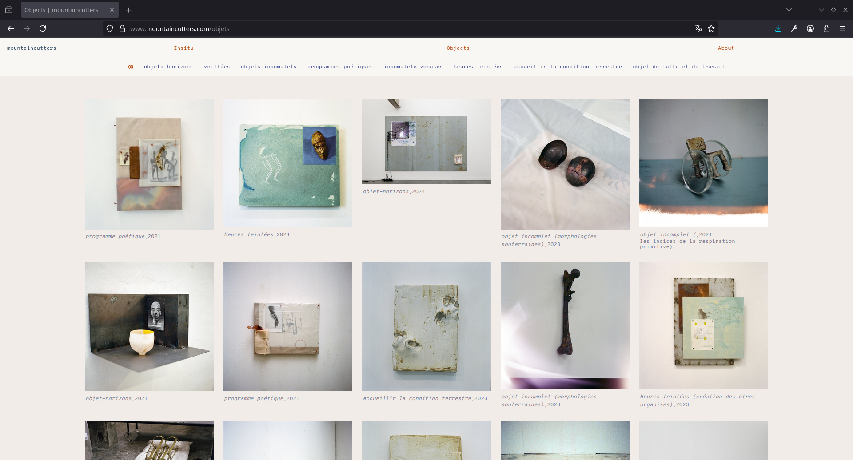Click the address bar URL field
Viewport: 853px width, 460px height.
coord(400,29)
